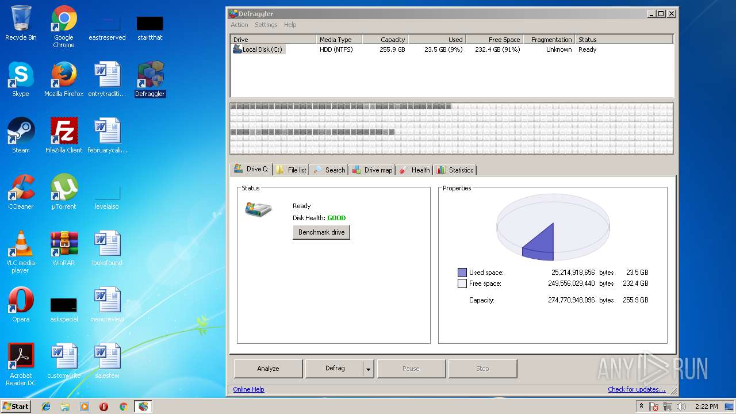Click the volume speaker tray icon
The width and height of the screenshot is (736, 414).
point(682,407)
